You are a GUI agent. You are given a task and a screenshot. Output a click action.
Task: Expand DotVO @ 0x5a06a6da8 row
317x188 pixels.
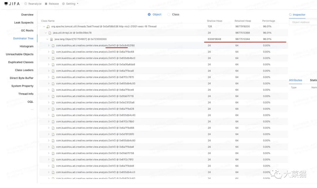pos(49,64)
